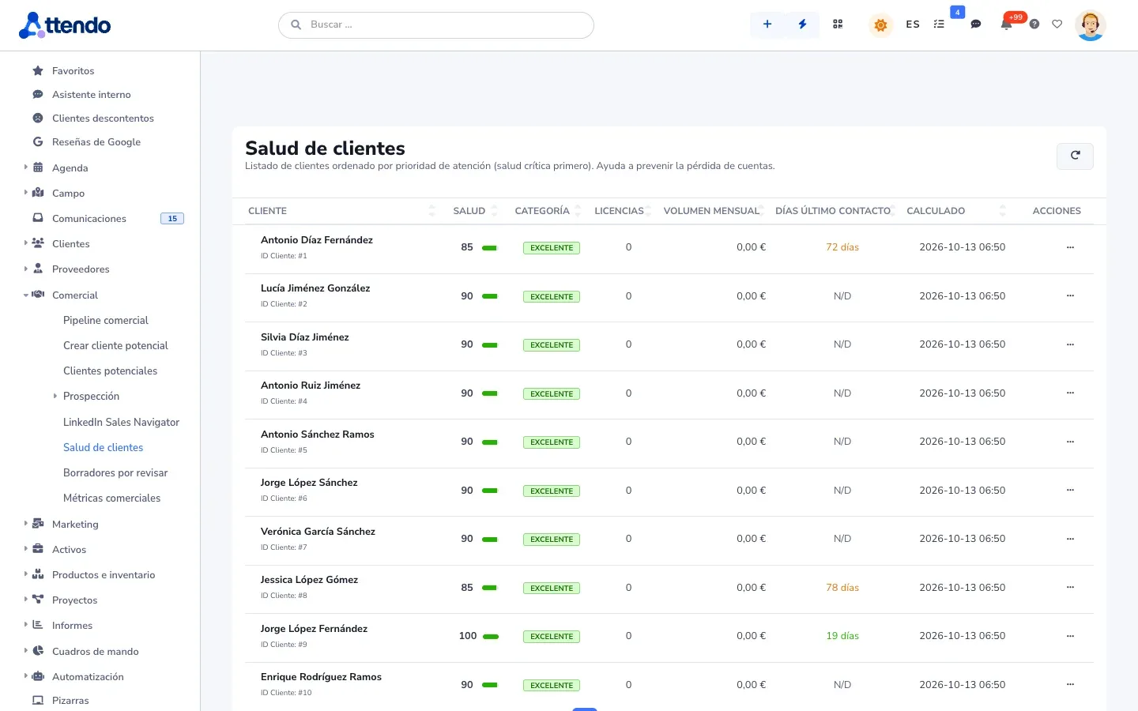Toggle the sun theme icon
Image resolution: width=1138 pixels, height=711 pixels.
(880, 25)
